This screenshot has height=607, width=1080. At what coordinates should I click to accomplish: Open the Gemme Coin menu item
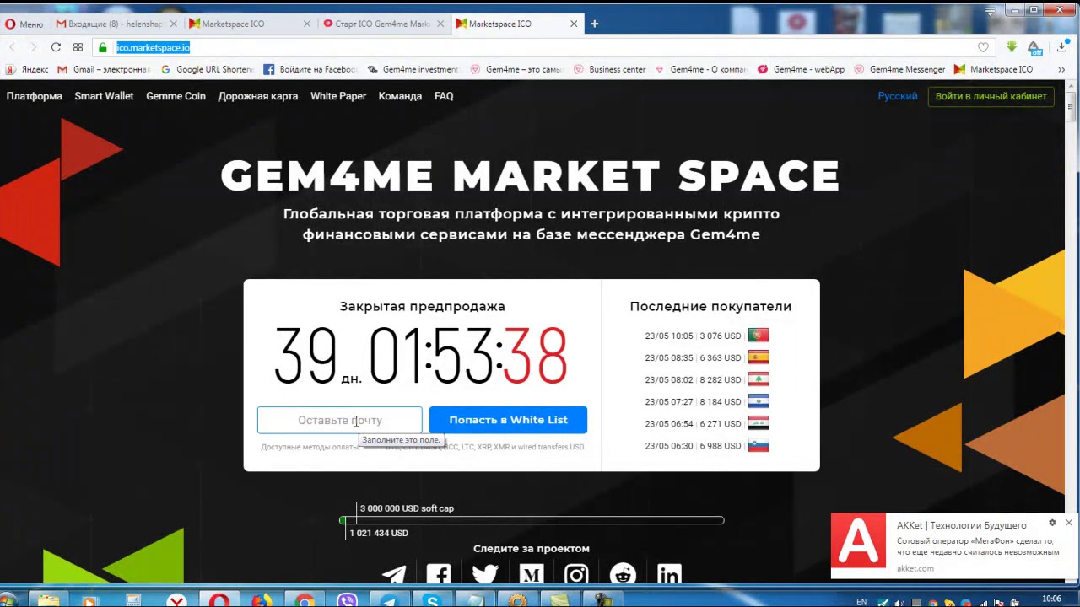click(x=175, y=96)
